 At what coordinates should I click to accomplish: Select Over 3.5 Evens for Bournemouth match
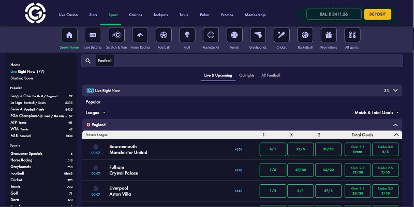tap(358, 150)
